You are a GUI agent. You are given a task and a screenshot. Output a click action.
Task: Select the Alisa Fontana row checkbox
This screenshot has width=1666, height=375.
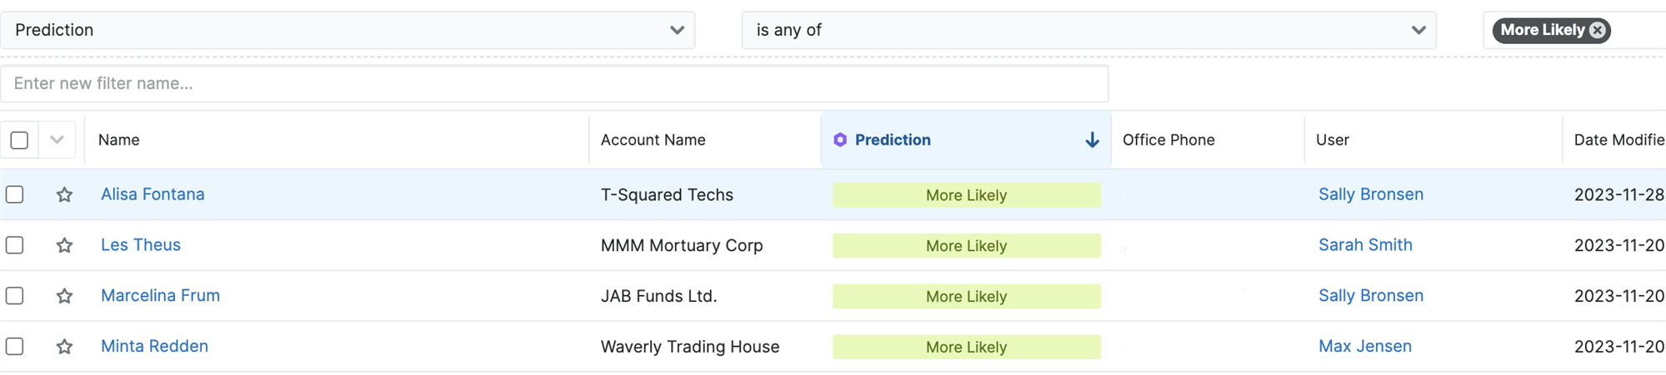click(15, 195)
